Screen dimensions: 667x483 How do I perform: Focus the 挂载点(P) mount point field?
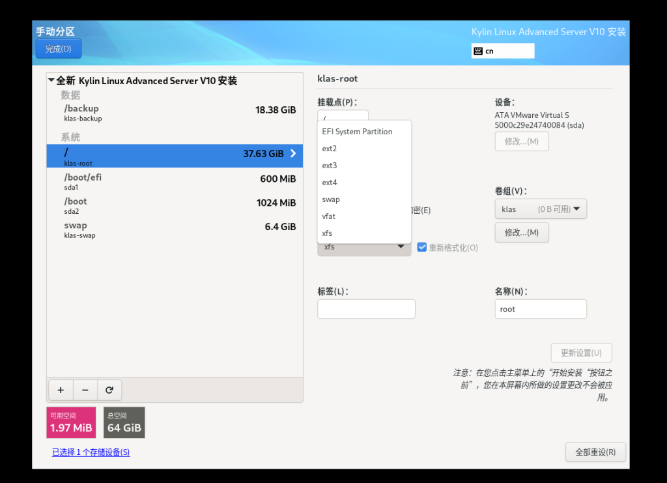pyautogui.click(x=343, y=115)
